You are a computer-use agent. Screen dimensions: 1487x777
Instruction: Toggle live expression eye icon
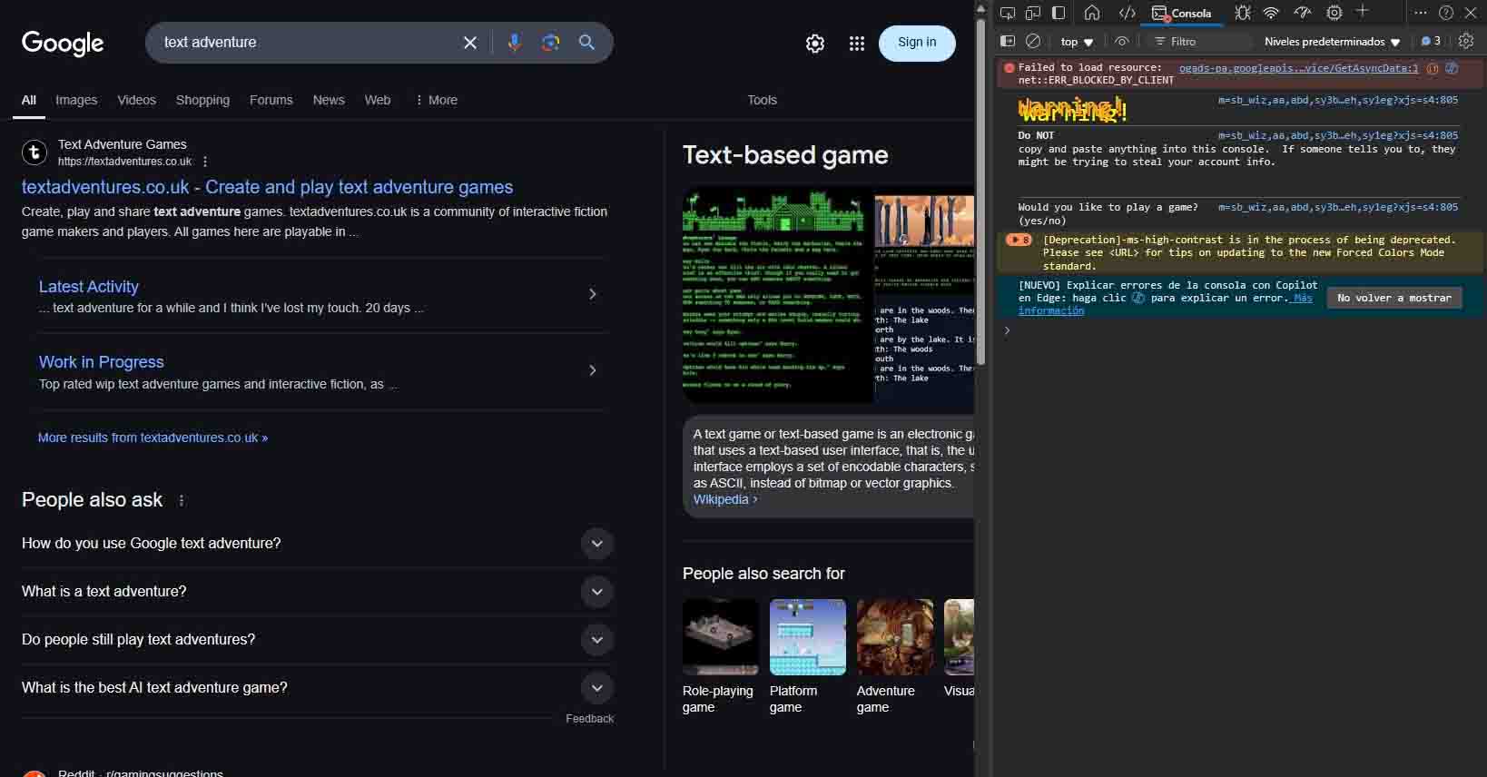click(x=1121, y=41)
